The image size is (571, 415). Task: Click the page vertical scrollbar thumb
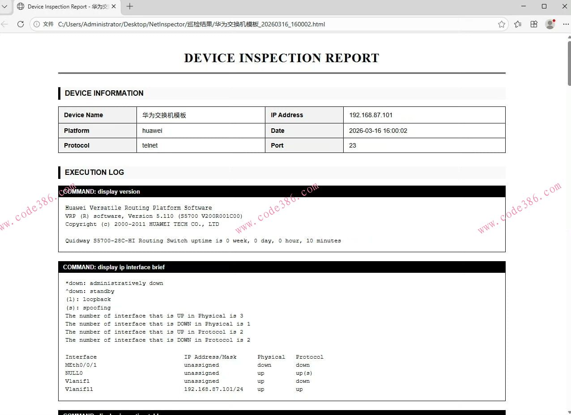[569, 63]
